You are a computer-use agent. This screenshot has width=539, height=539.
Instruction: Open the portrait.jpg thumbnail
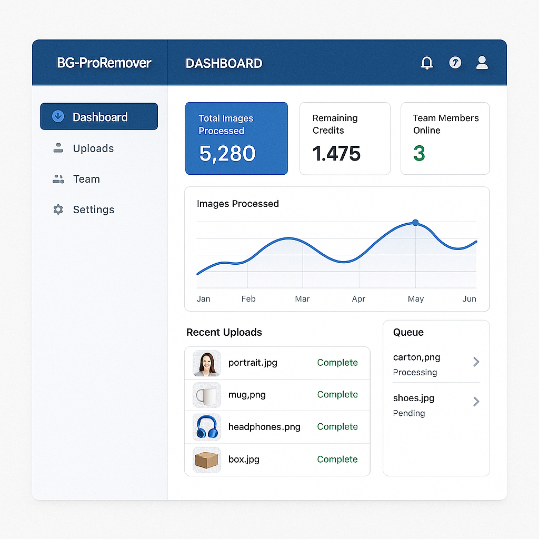(x=206, y=363)
